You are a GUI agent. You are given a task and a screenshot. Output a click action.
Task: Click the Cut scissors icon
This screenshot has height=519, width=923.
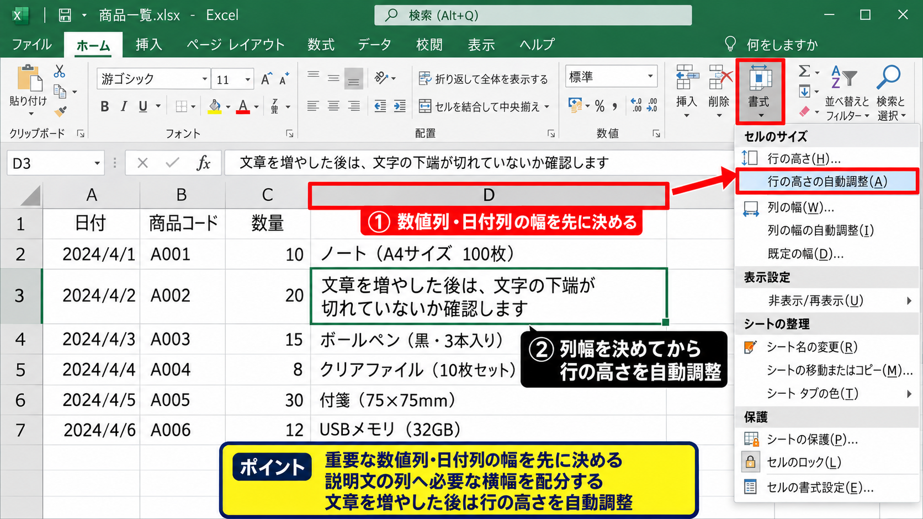pyautogui.click(x=59, y=71)
